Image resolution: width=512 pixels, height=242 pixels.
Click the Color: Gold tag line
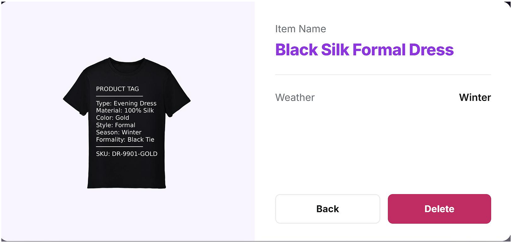(x=112, y=118)
